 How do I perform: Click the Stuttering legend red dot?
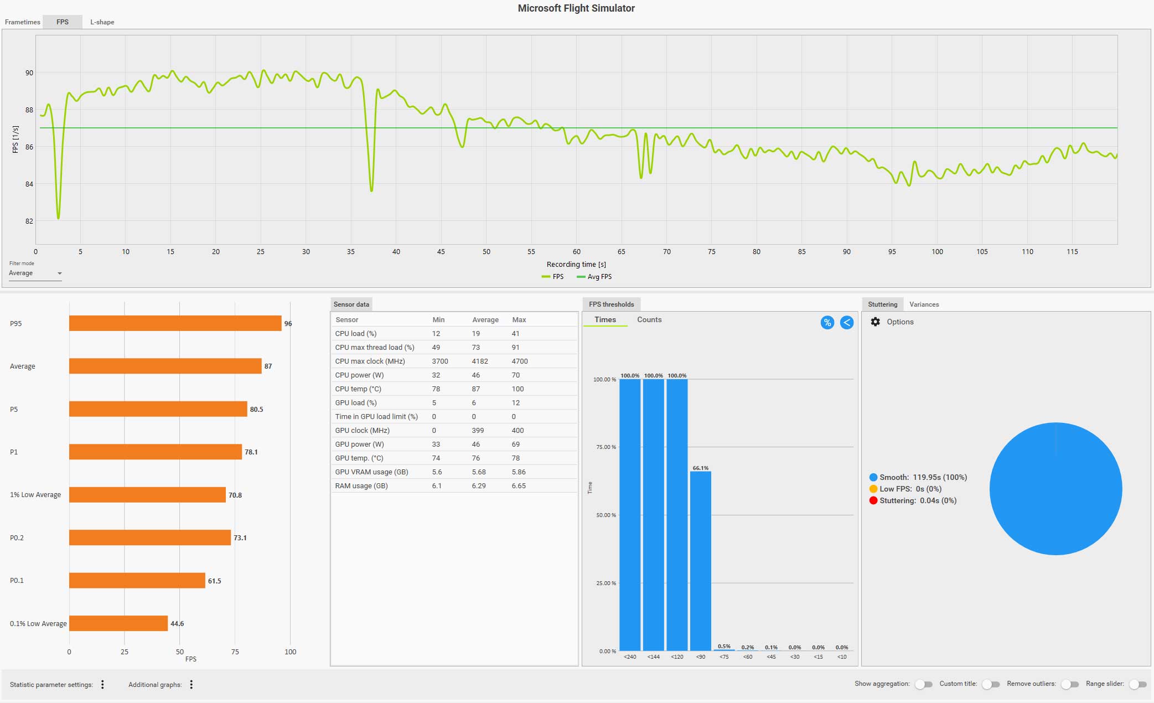(873, 500)
